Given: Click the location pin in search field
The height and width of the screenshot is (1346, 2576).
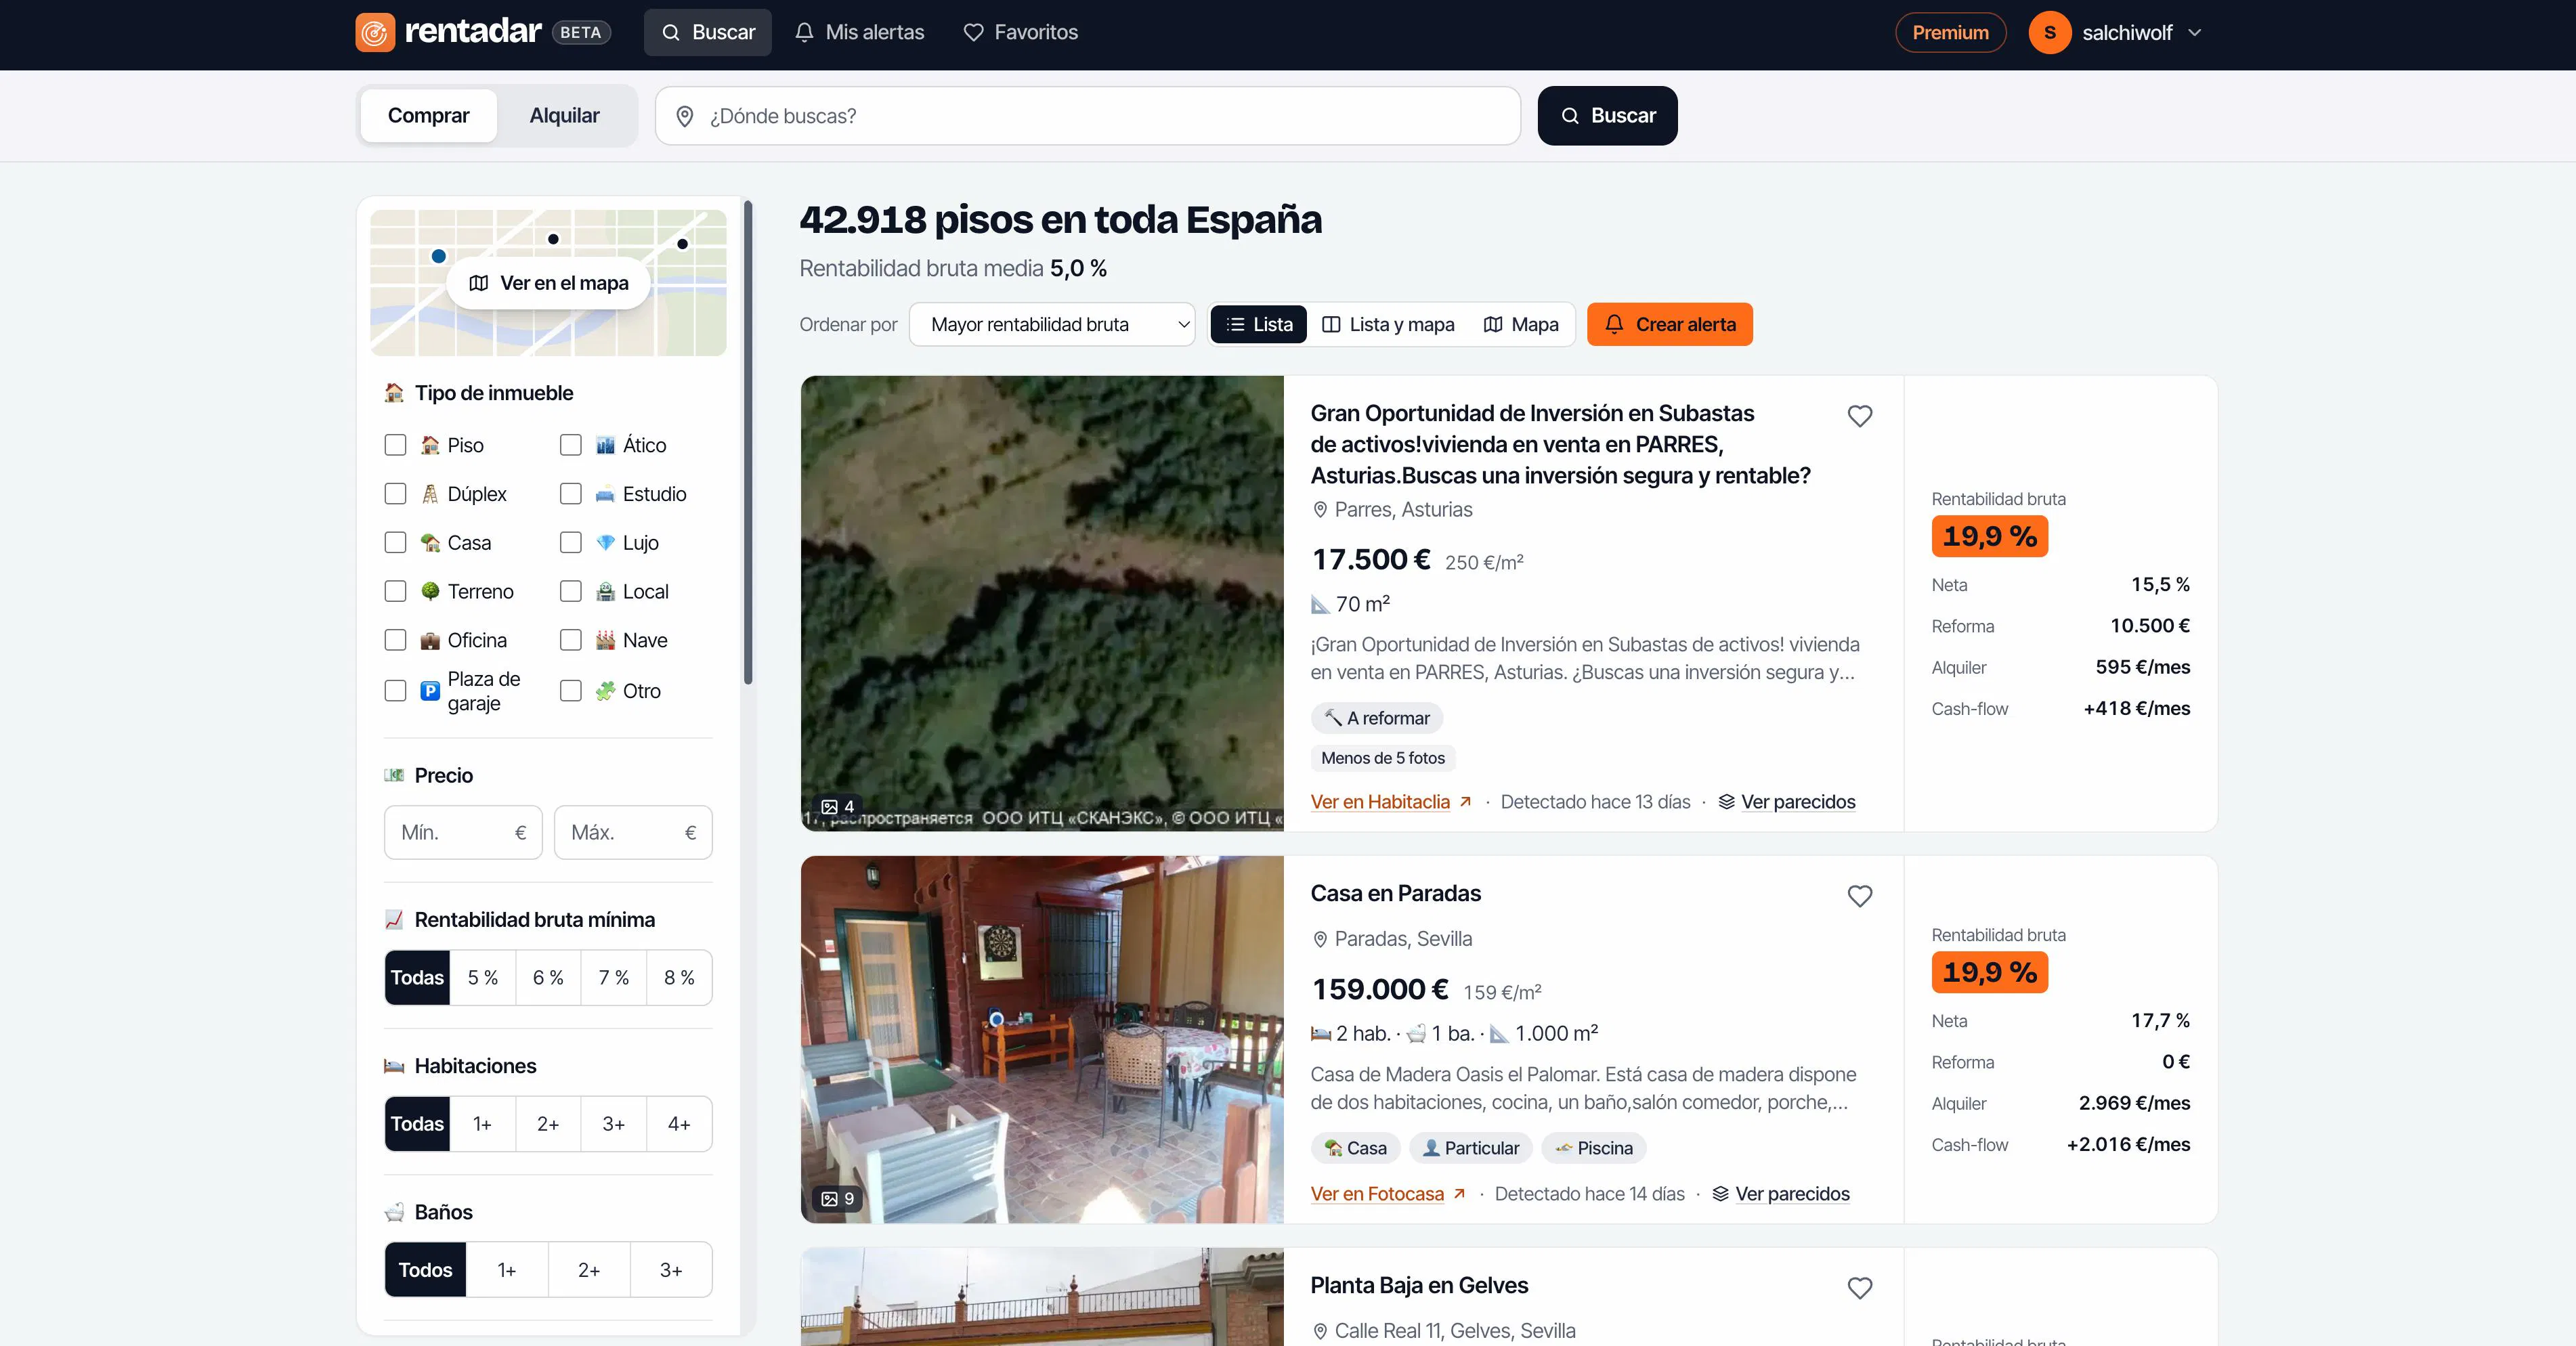Looking at the screenshot, I should (x=685, y=116).
